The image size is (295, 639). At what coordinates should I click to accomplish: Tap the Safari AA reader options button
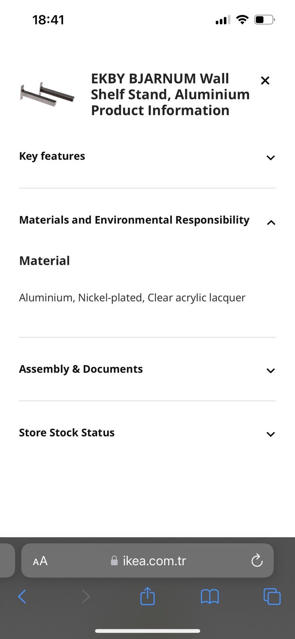40,561
